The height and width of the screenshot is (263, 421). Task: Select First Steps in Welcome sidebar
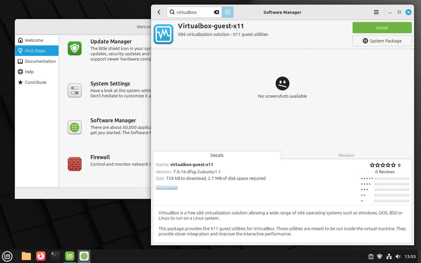(x=37, y=51)
